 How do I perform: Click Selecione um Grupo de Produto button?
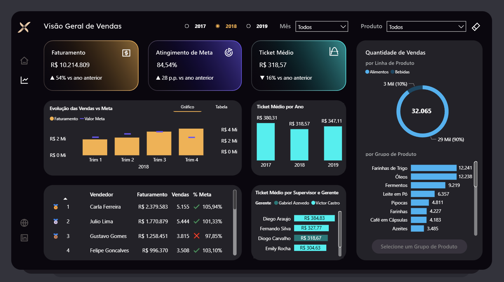tap(419, 247)
